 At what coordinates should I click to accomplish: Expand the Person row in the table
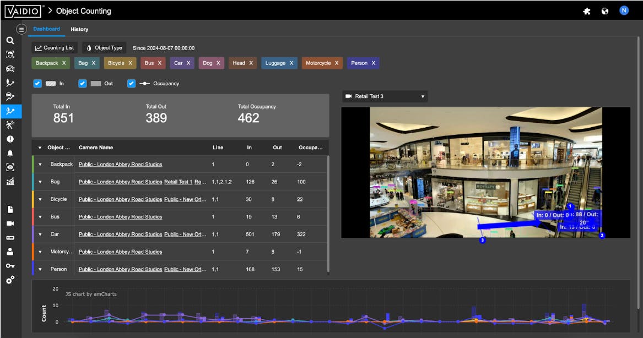click(40, 269)
